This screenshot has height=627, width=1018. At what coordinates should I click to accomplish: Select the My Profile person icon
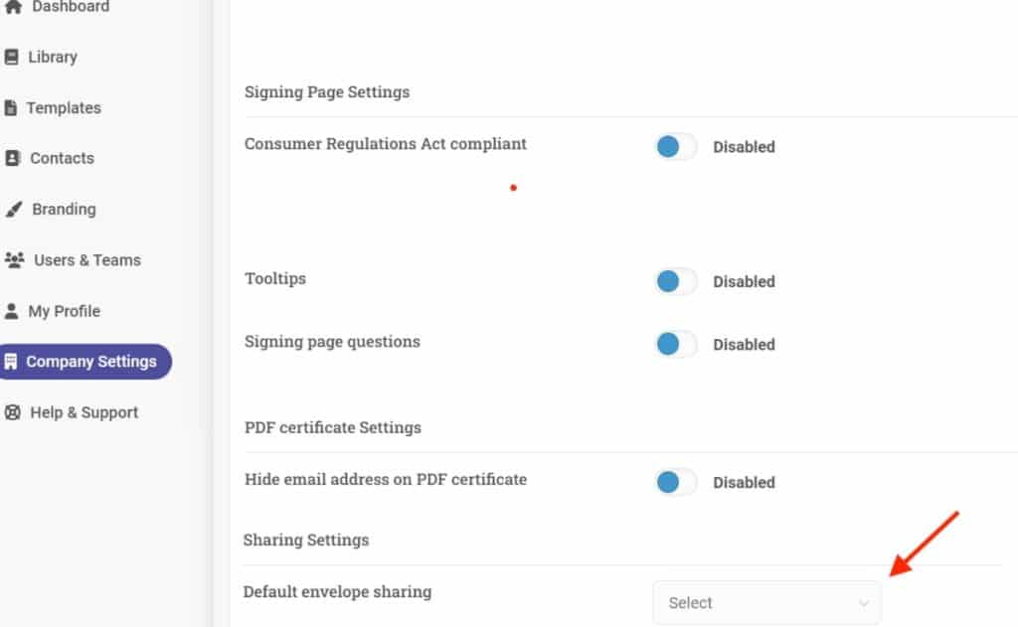pyautogui.click(x=14, y=310)
